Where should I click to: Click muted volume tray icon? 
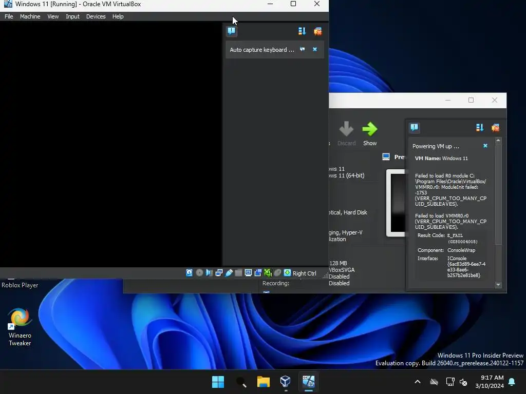point(463,382)
